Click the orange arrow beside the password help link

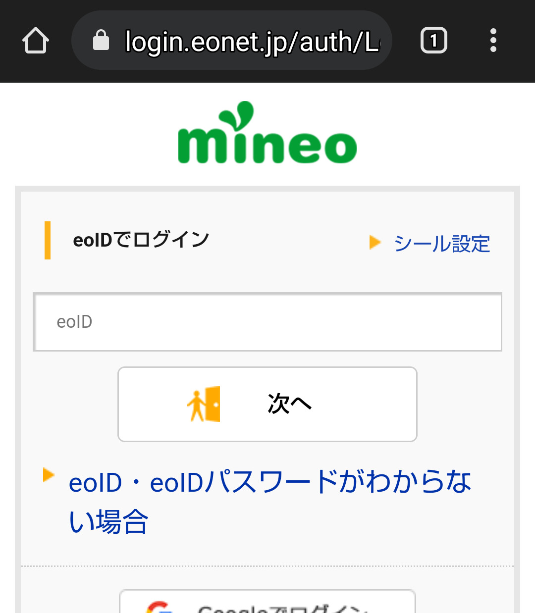pyautogui.click(x=49, y=474)
